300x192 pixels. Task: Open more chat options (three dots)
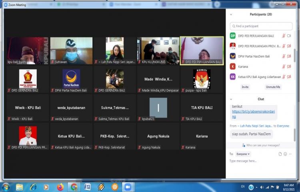[291, 154]
